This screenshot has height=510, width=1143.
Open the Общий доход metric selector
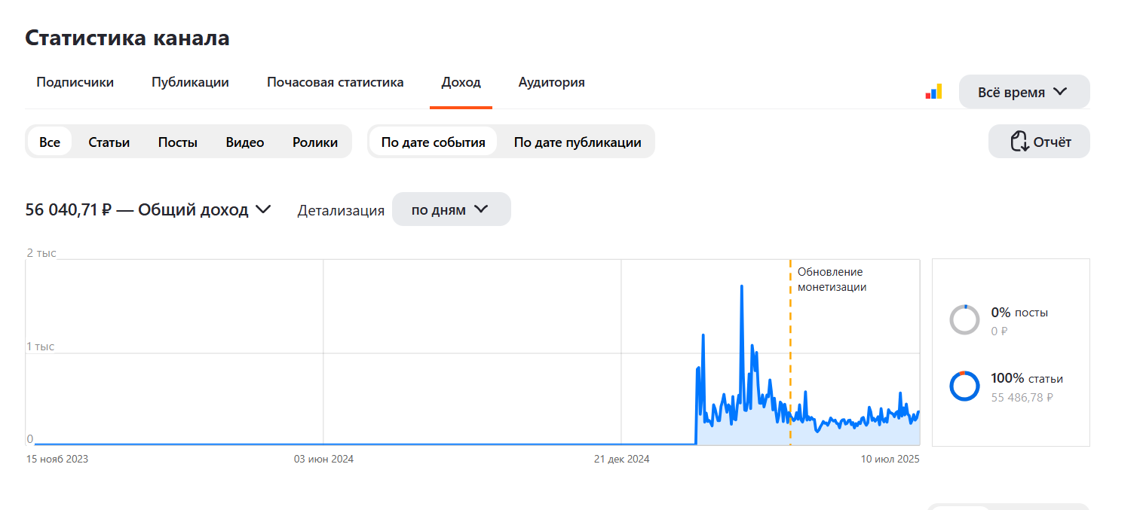pyautogui.click(x=149, y=210)
